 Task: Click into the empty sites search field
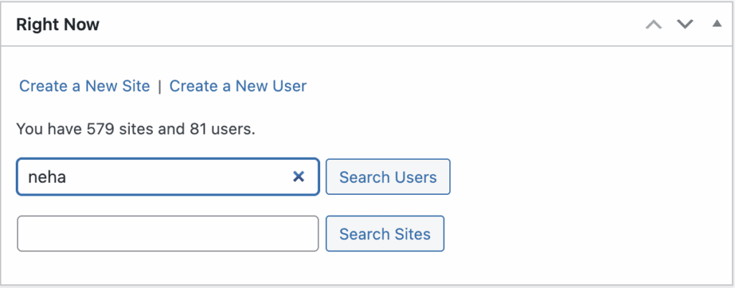click(x=167, y=234)
